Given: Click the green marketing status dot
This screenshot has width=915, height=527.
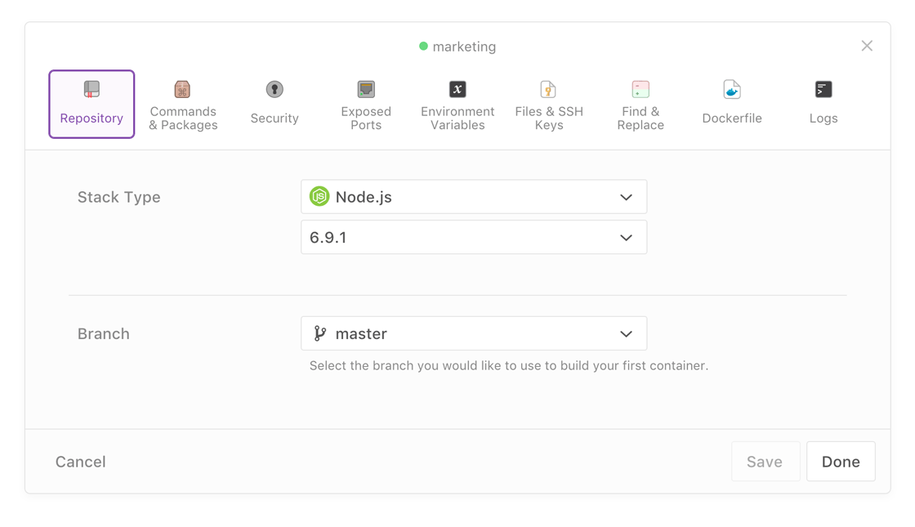Looking at the screenshot, I should 423,47.
